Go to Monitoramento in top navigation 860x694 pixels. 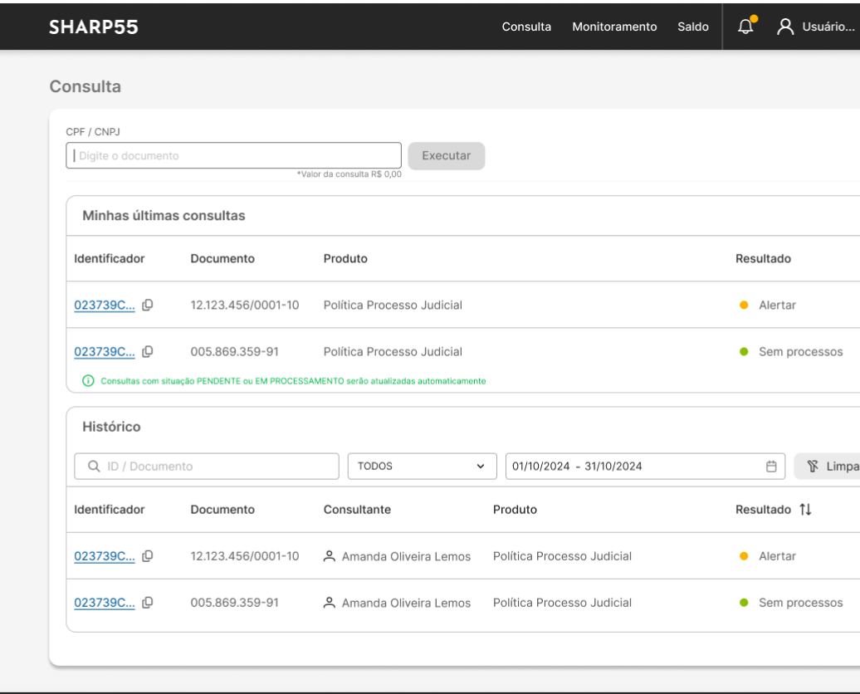point(614,27)
